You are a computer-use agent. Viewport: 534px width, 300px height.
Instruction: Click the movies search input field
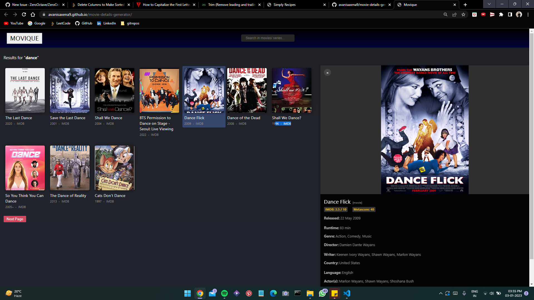coord(268,38)
